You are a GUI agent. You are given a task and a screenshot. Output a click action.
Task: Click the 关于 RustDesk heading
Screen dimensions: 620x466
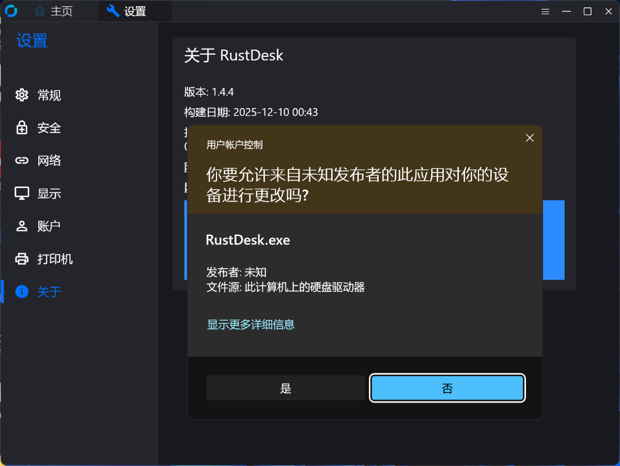[234, 56]
